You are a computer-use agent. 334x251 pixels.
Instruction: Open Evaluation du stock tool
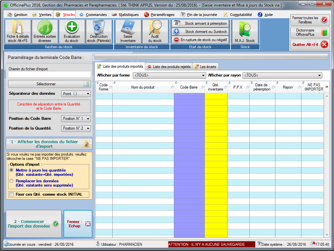click(72, 32)
